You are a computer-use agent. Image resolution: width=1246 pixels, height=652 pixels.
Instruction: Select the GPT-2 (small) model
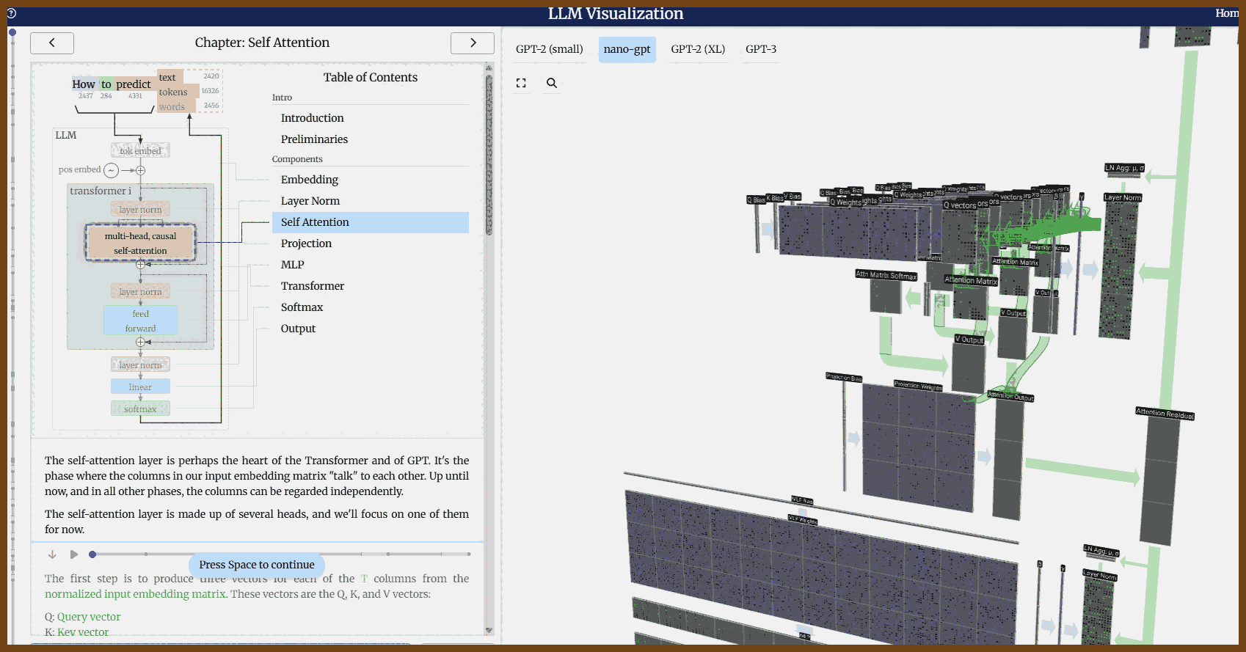click(549, 49)
